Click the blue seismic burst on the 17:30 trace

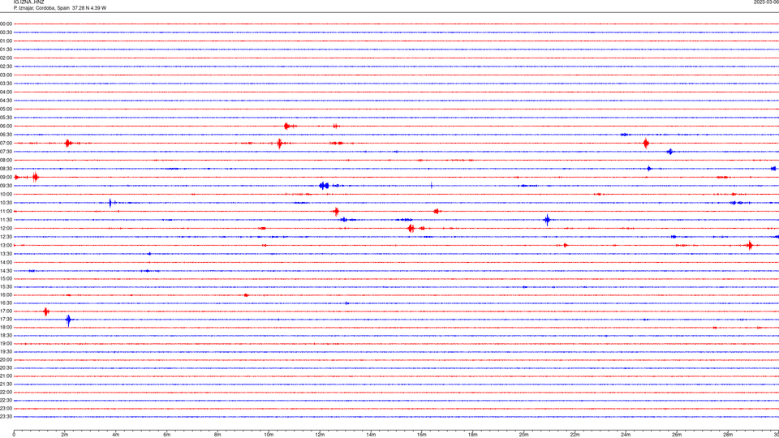pos(68,320)
